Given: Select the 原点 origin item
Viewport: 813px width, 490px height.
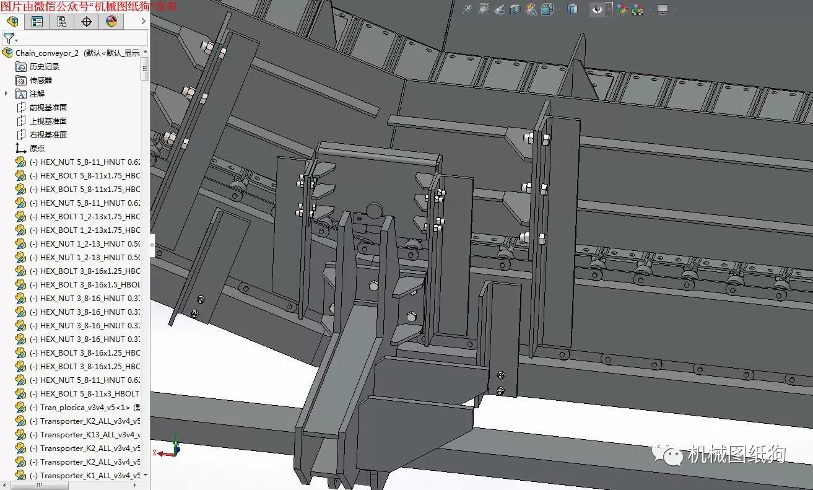Looking at the screenshot, I should [x=30, y=149].
